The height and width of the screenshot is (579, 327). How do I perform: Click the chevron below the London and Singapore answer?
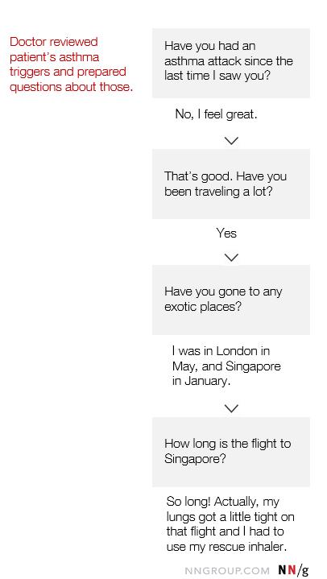point(231,408)
